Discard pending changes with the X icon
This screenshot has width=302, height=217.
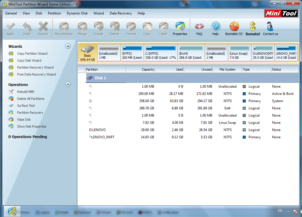[43, 27]
